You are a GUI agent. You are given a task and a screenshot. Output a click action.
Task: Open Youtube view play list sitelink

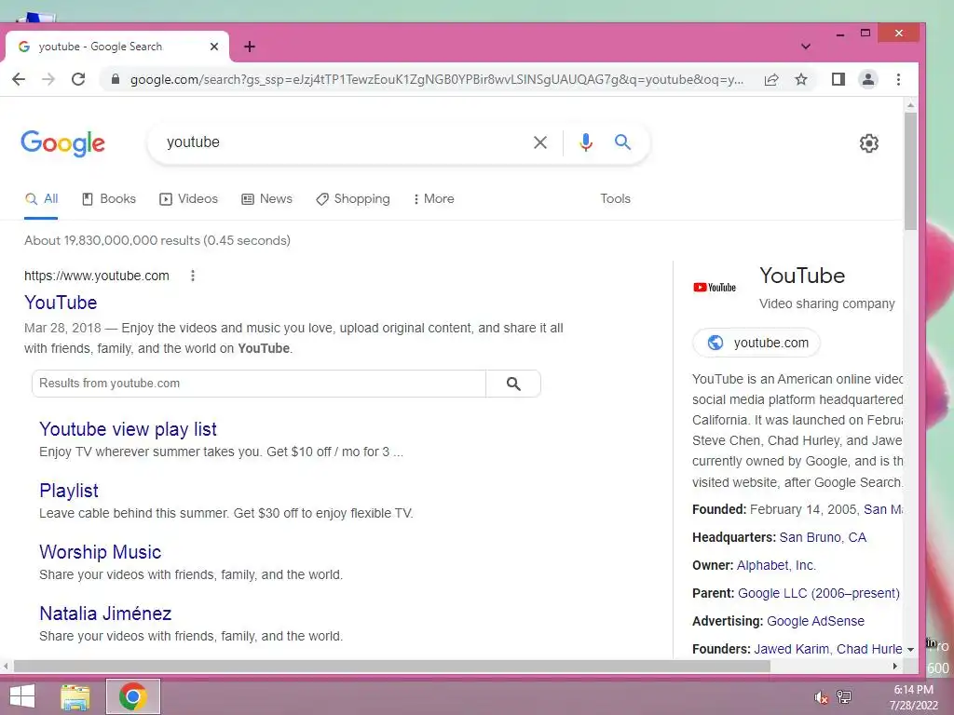coord(128,429)
